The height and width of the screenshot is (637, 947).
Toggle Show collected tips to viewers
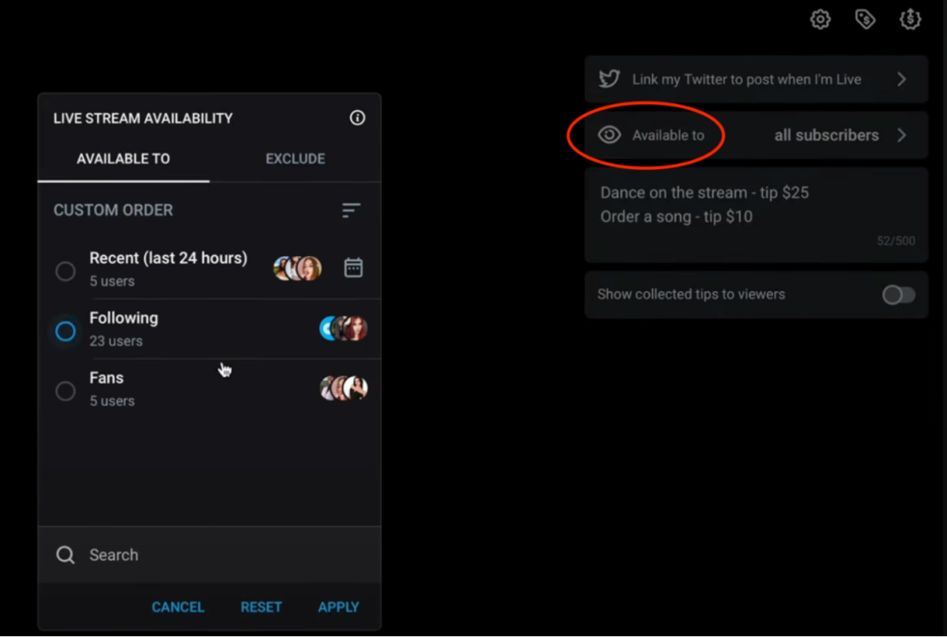(898, 295)
